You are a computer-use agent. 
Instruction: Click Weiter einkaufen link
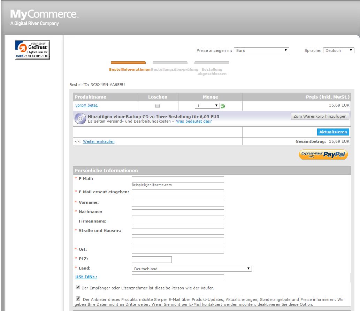click(99, 141)
